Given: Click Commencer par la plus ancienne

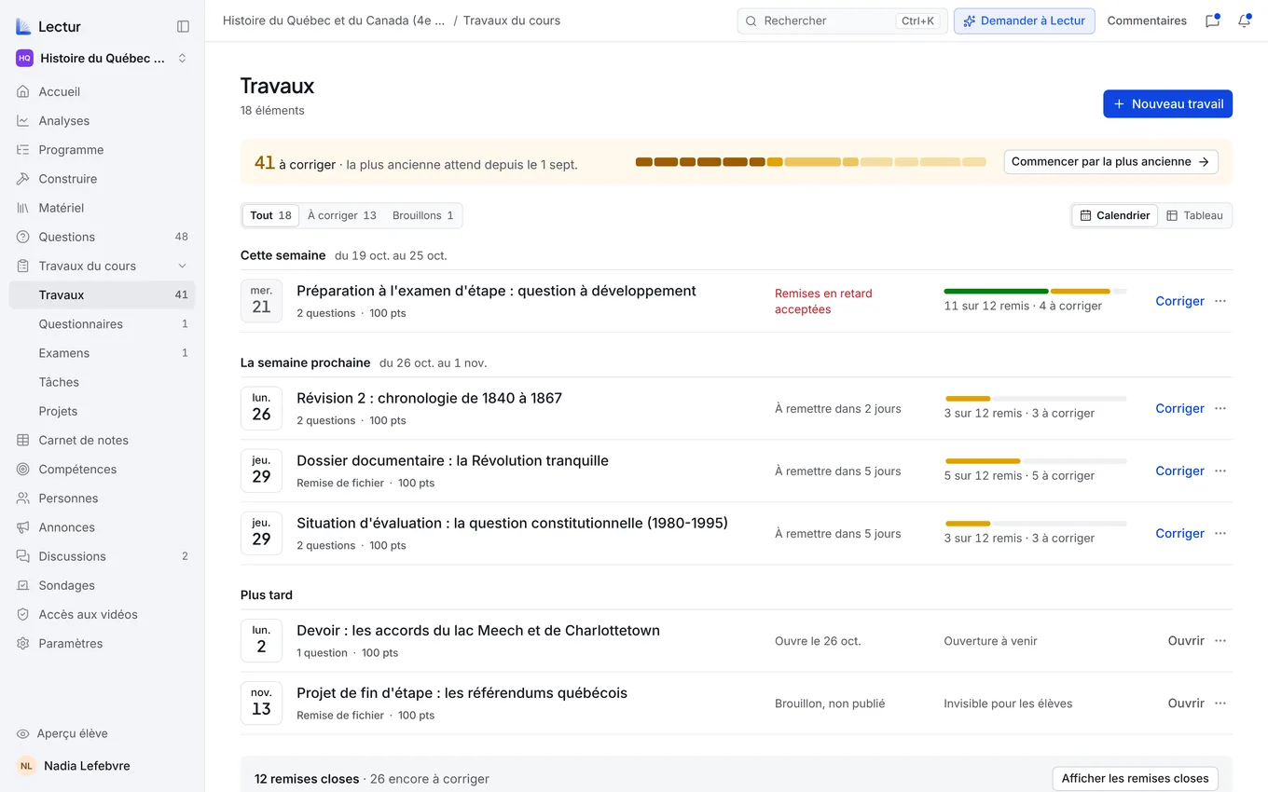Looking at the screenshot, I should [x=1110, y=161].
